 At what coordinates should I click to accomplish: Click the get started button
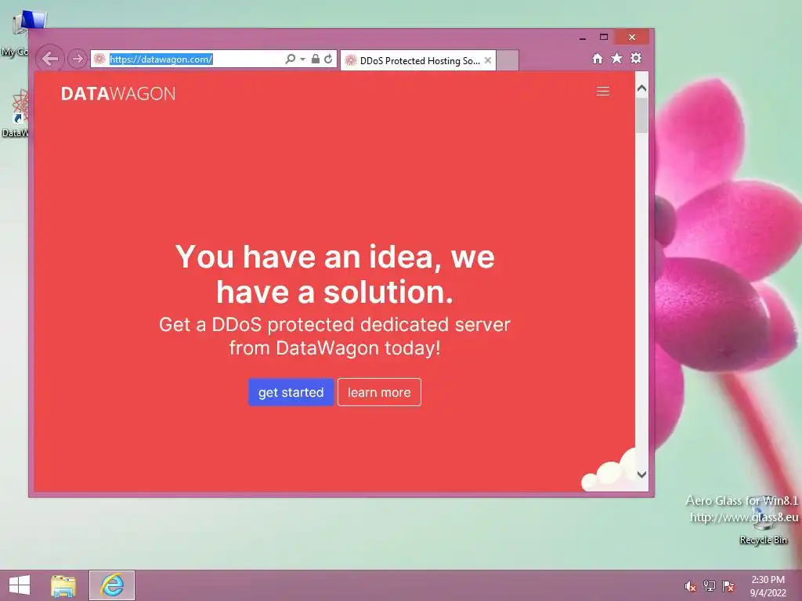point(291,392)
